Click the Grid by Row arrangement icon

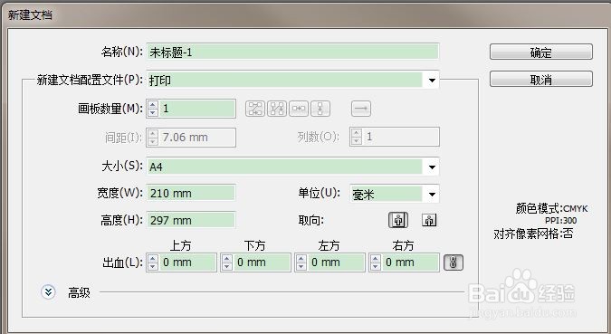coord(255,109)
